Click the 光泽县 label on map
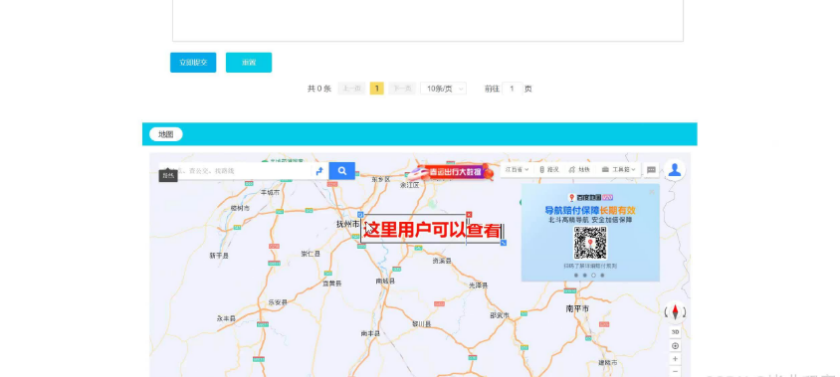Image resolution: width=840 pixels, height=377 pixels. click(x=479, y=285)
